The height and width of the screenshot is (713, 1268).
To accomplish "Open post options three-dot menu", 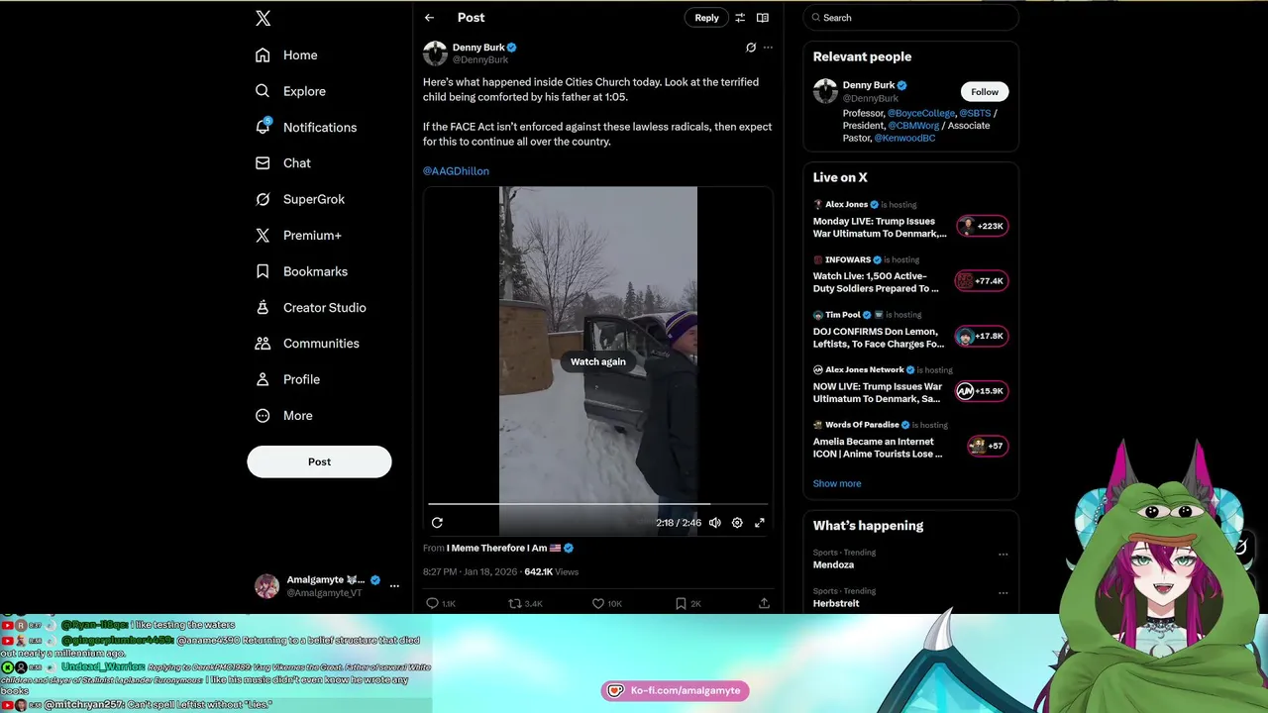I will point(768,48).
